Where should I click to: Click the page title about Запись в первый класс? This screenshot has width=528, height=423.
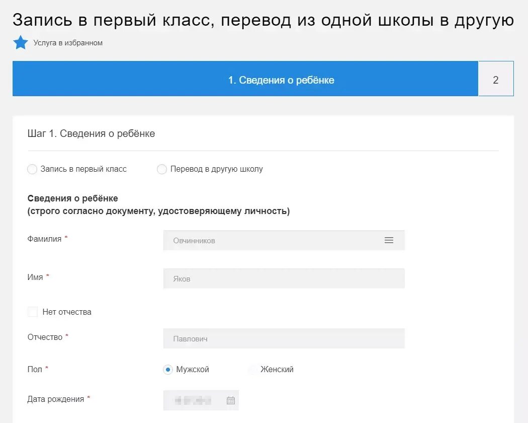click(263, 20)
